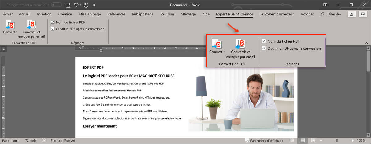The image size is (371, 144).
Task: Click the line Transformez vos documents et images
Action: coord(125,111)
